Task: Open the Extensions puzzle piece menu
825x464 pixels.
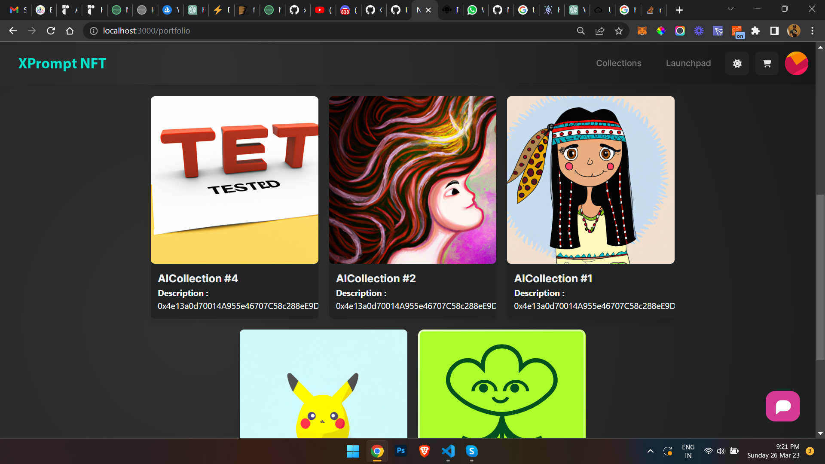Action: pyautogui.click(x=755, y=31)
